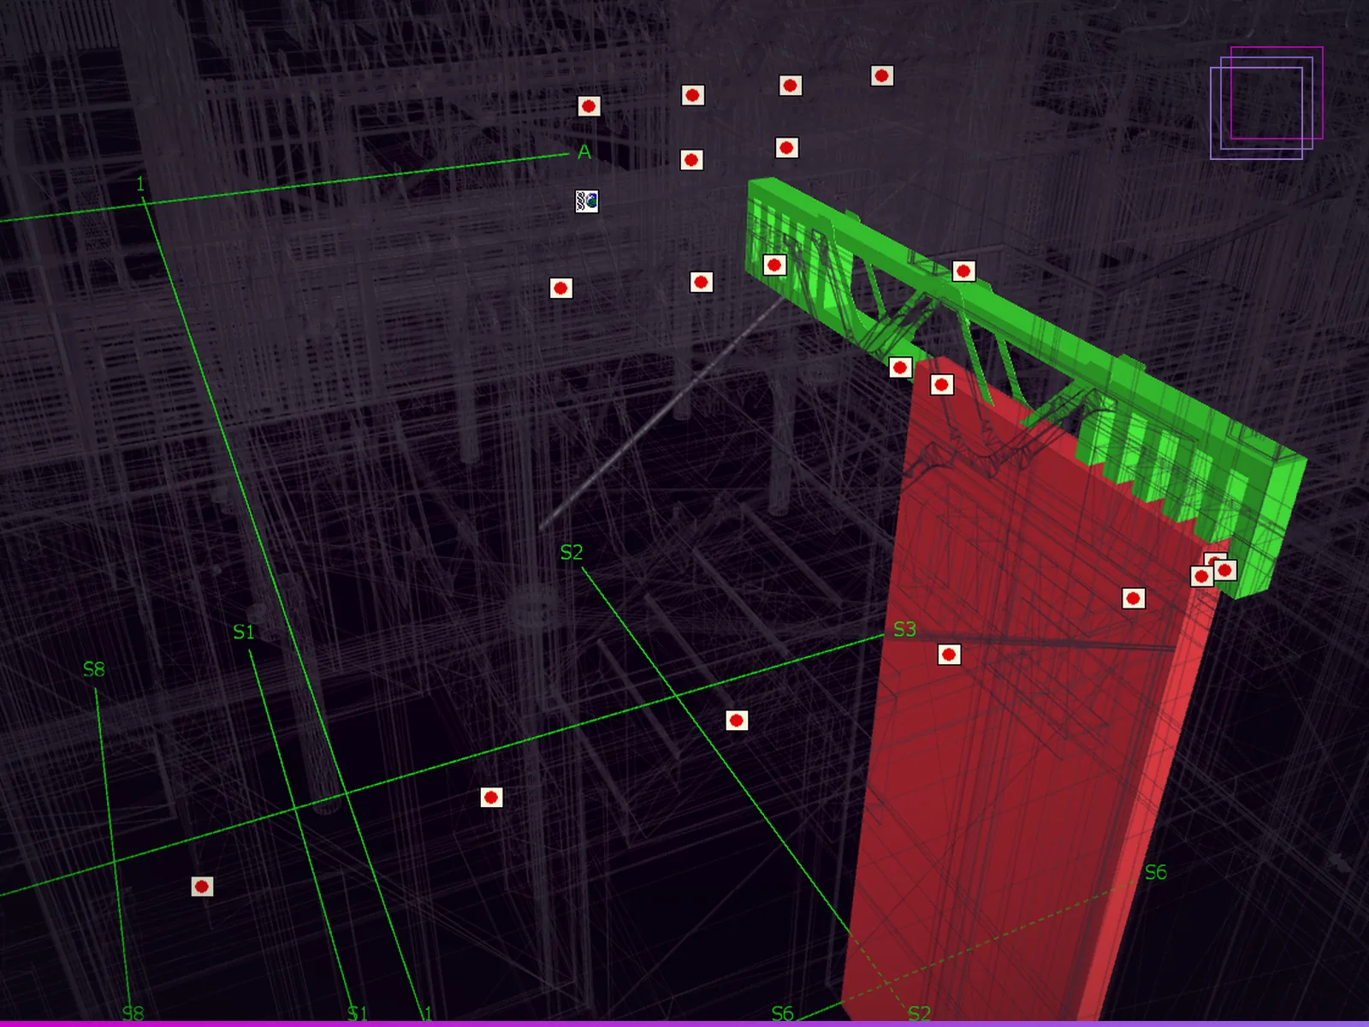Select the red dot marker directly above grid label A
This screenshot has width=1369, height=1027.
(589, 106)
